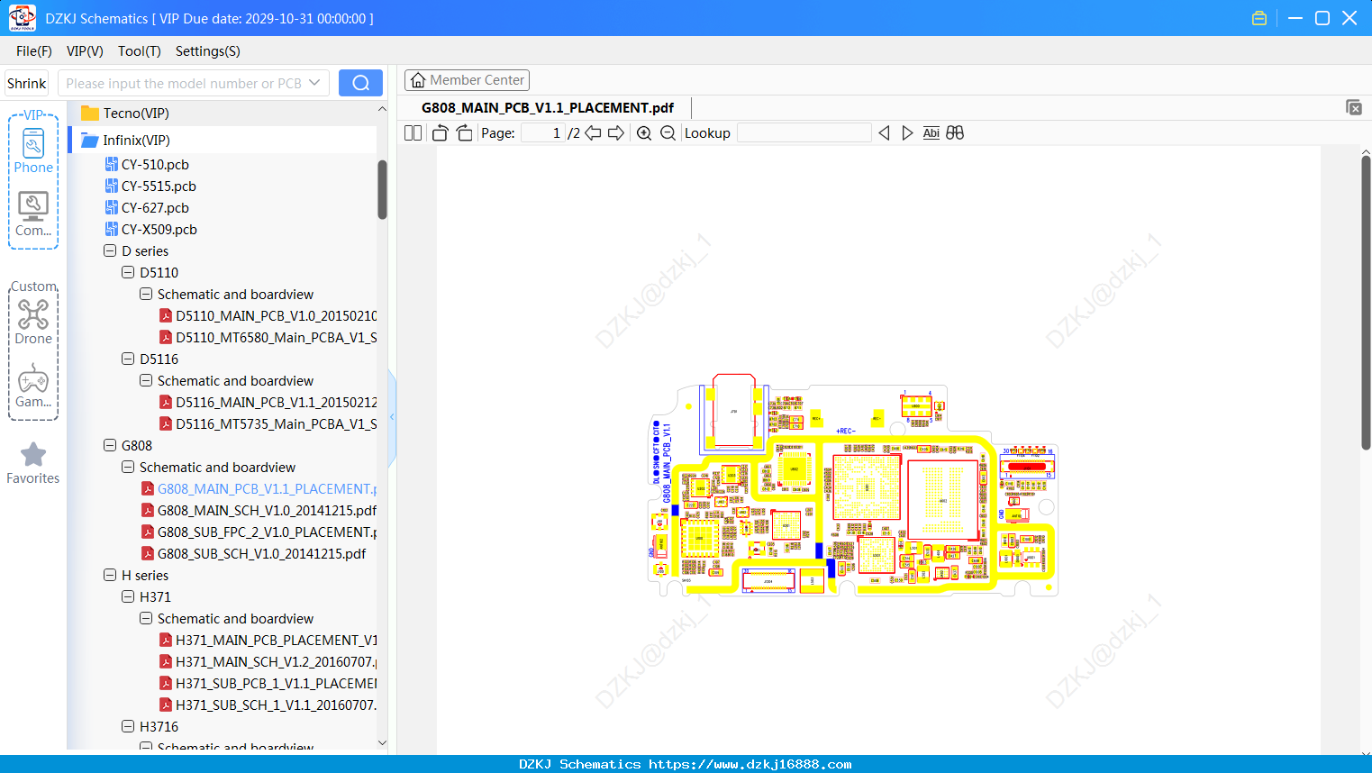The height and width of the screenshot is (773, 1372).
Task: Open G808_SUB_SCH_V1.0_20141215.pdf
Action: (x=254, y=553)
